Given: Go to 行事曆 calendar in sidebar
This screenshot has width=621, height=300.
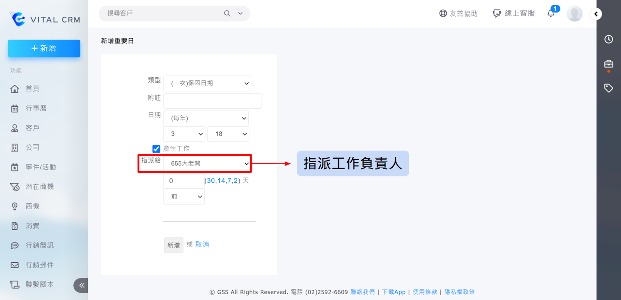Looking at the screenshot, I should click(x=36, y=108).
